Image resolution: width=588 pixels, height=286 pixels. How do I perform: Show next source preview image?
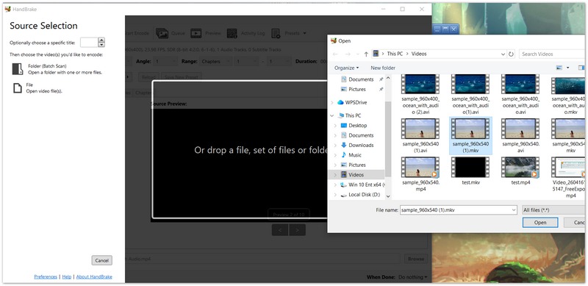(298, 229)
